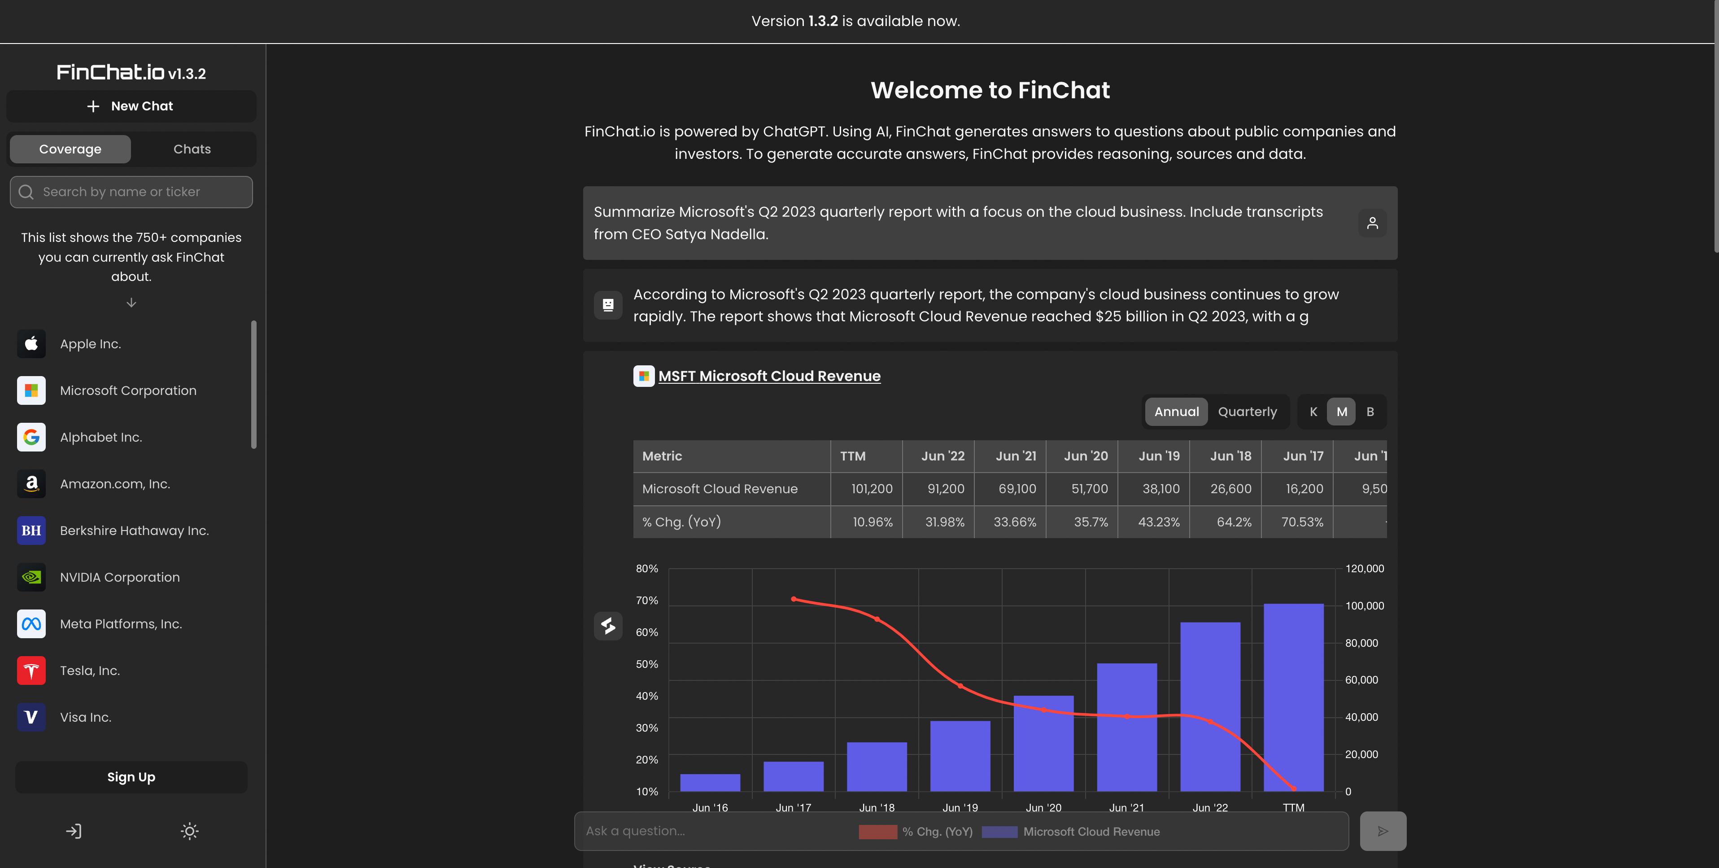
Task: Click the Tesla logo icon
Action: [x=31, y=671]
